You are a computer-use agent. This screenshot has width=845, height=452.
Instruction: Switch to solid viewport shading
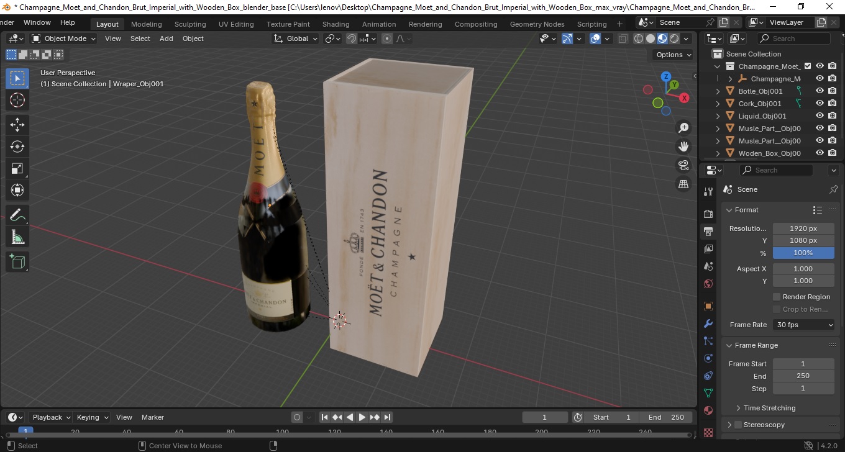point(650,38)
